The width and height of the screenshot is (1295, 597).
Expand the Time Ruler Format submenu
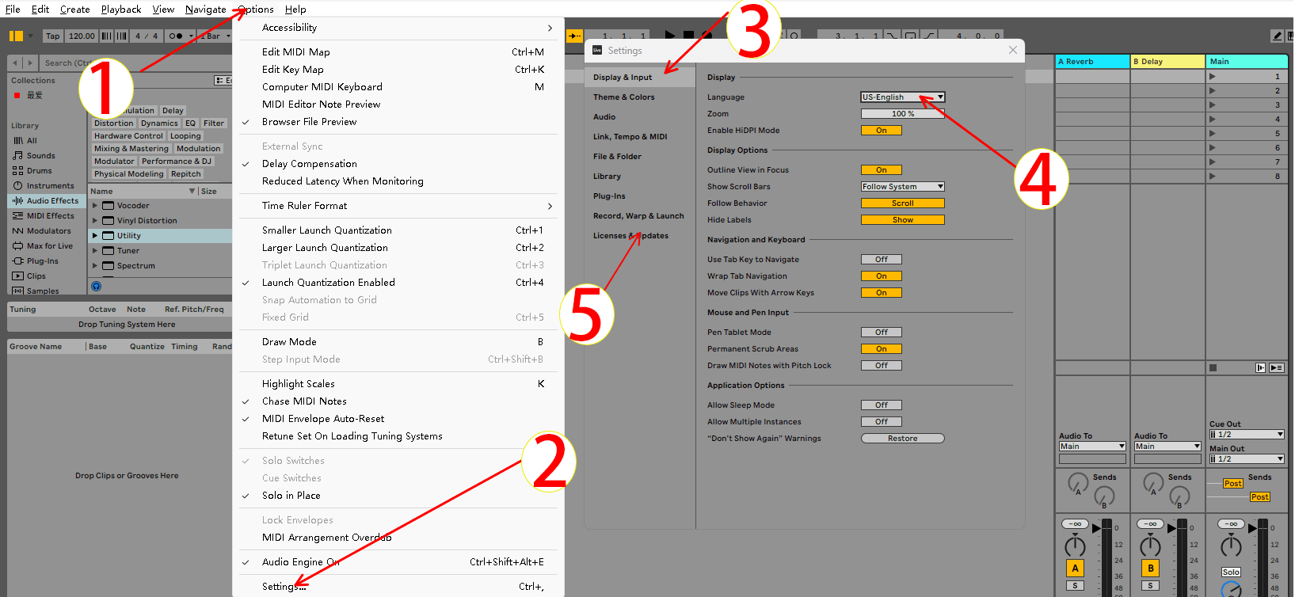[399, 206]
